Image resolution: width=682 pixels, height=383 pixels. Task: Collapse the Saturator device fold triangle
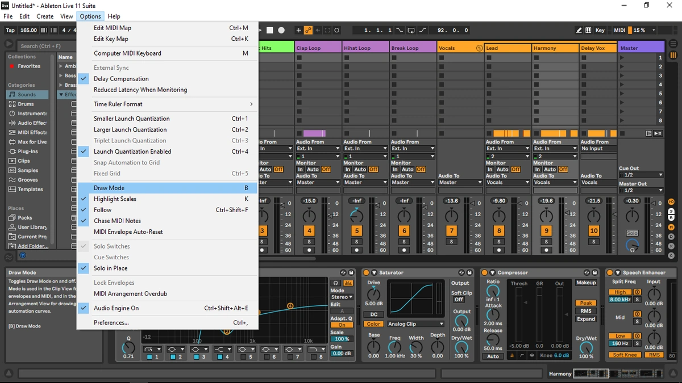click(x=375, y=273)
